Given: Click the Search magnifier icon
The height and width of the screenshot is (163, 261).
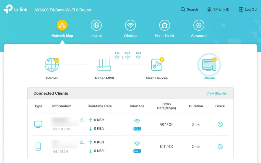Looking at the screenshot, I should 183,9.
